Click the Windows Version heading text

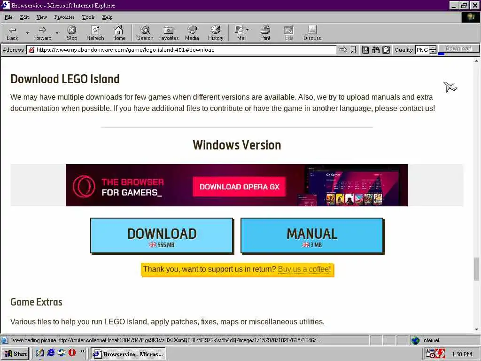coord(237,145)
